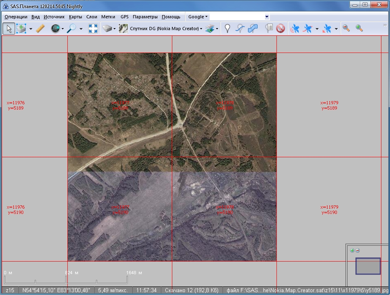Toggle hide all placemarks red icon
The width and height of the screenshot is (390, 295).
tap(281, 29)
